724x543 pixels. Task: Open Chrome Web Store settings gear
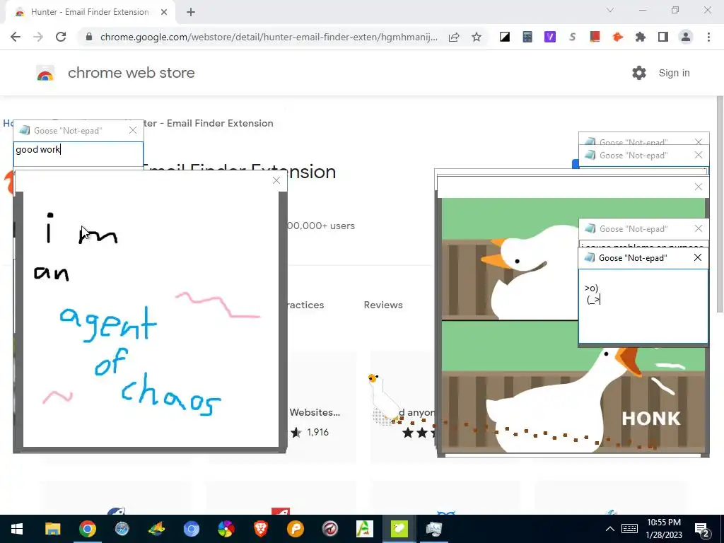click(x=639, y=73)
